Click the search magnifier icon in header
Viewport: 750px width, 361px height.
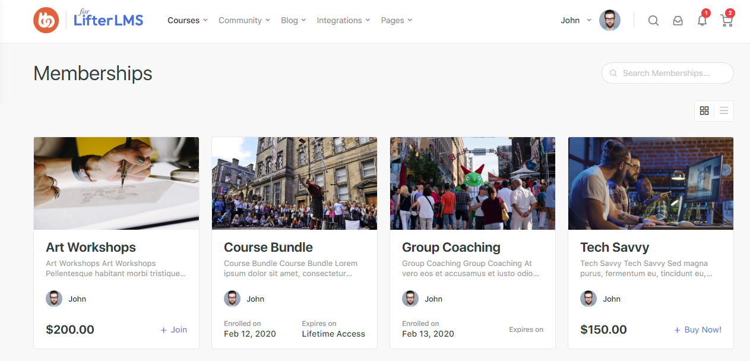click(x=653, y=21)
